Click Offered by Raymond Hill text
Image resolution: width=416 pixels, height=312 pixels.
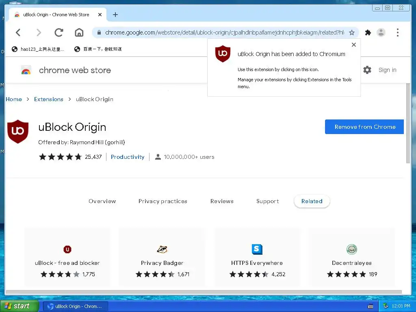[x=81, y=142]
